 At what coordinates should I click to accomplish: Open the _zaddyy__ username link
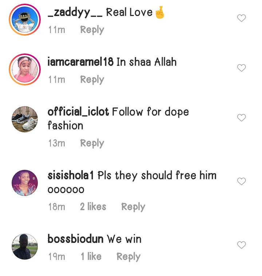(75, 12)
